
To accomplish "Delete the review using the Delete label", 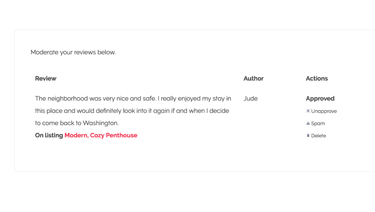I will pos(319,136).
